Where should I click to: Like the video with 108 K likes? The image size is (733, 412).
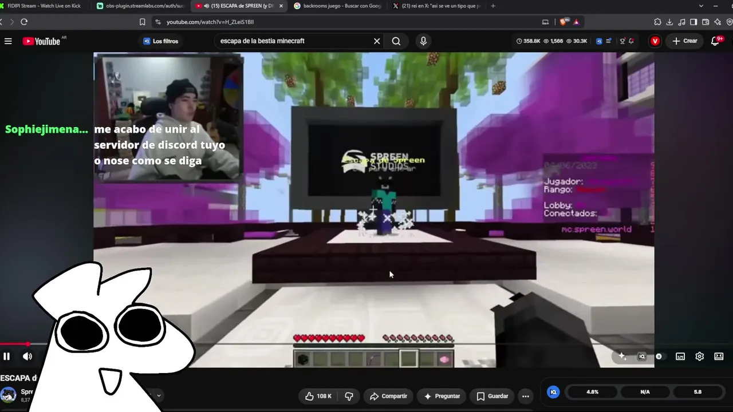tap(318, 396)
